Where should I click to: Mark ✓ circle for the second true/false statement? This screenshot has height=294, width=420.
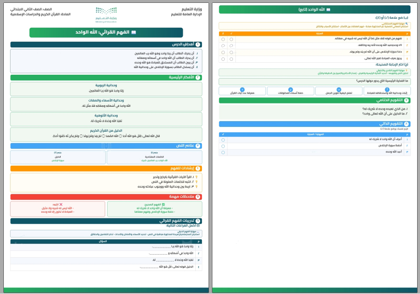(x=231, y=46)
